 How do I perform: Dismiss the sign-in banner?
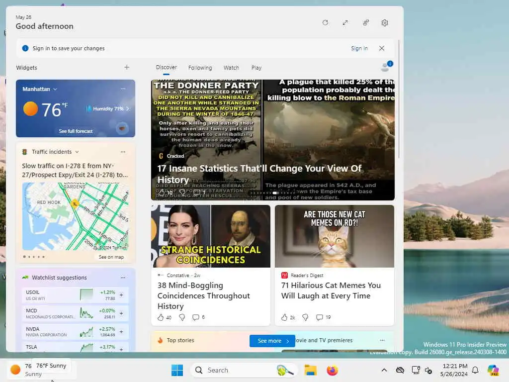382,48
